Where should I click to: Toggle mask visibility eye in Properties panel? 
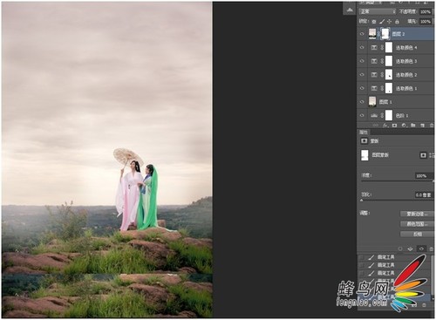point(421,249)
